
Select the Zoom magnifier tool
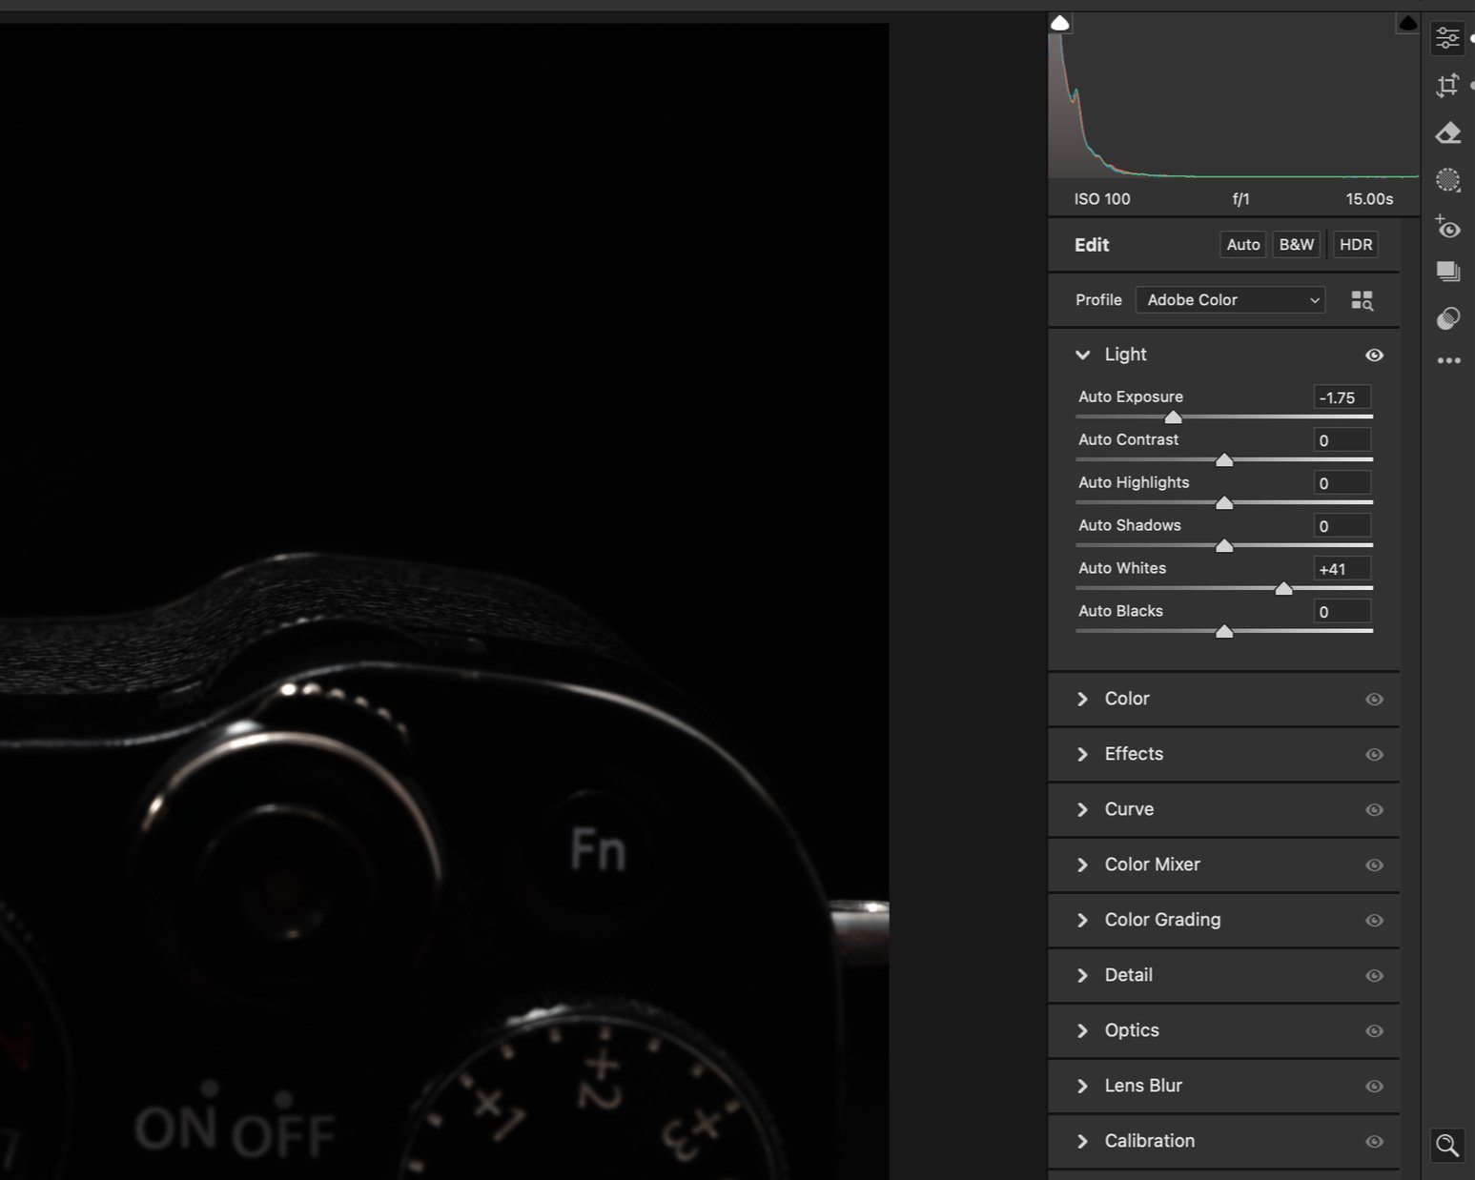point(1447,1145)
